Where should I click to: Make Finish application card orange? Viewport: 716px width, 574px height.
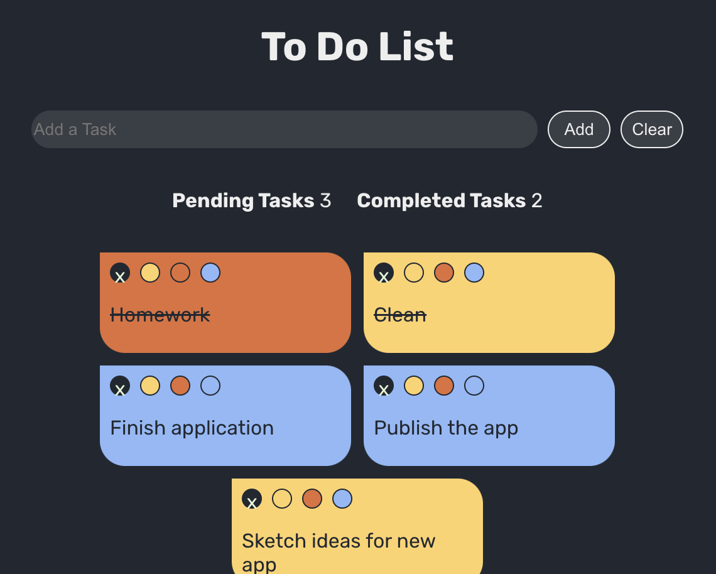click(x=180, y=386)
